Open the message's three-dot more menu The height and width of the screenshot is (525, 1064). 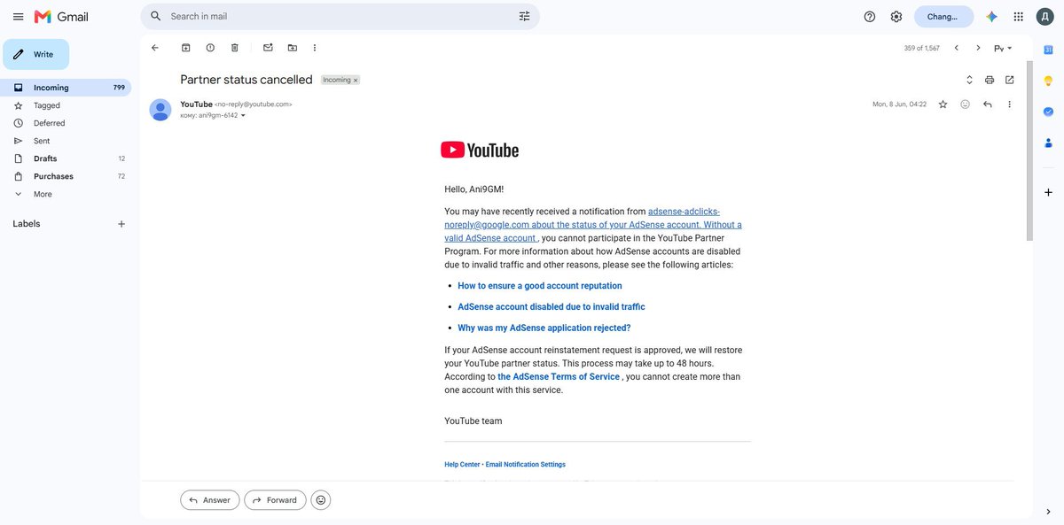tap(1009, 104)
